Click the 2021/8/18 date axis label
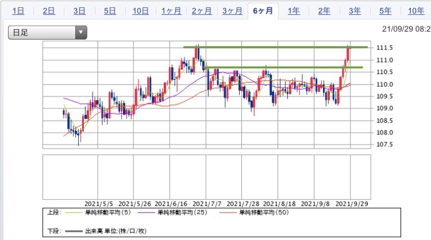Viewport: 431px width, 240px height. [279, 204]
